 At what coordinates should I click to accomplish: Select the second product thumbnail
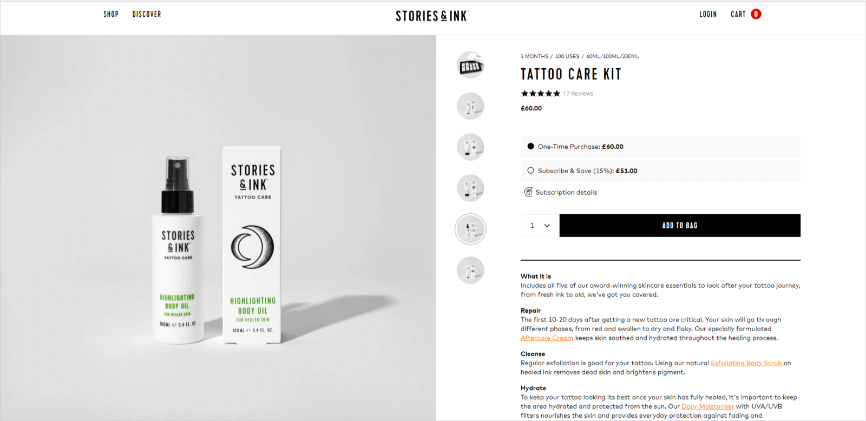470,106
